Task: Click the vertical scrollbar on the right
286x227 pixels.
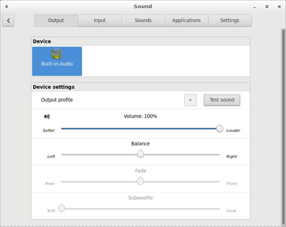Action: coord(283,127)
